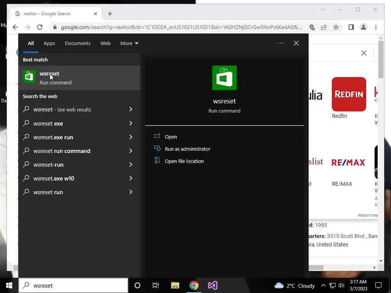The height and width of the screenshot is (293, 391).
Task: Open the Chrome profile avatar
Action: 364,27
